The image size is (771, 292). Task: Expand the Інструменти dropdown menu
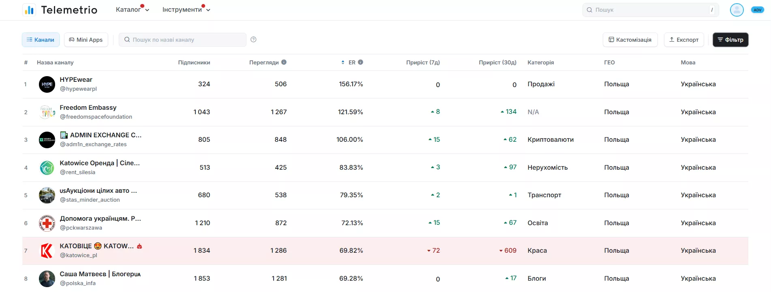pos(186,10)
